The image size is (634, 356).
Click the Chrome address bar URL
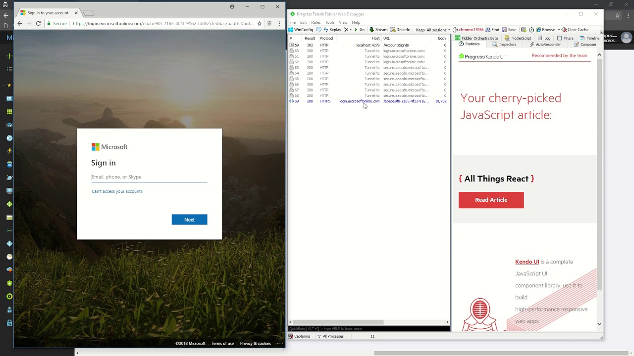coord(162,23)
